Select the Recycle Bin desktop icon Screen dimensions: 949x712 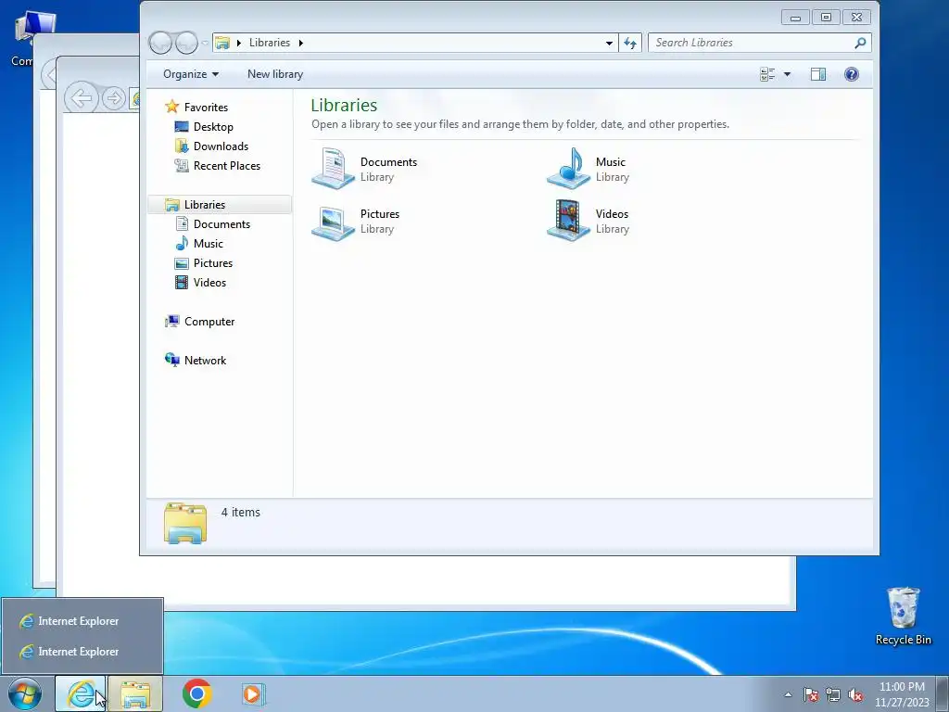[x=903, y=616]
